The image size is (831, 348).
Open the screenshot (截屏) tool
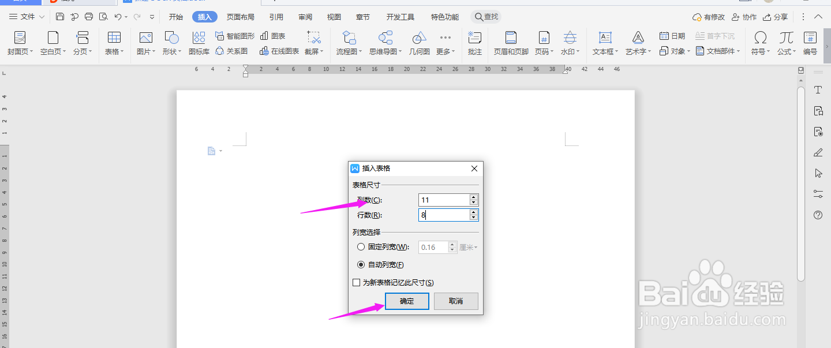[314, 43]
